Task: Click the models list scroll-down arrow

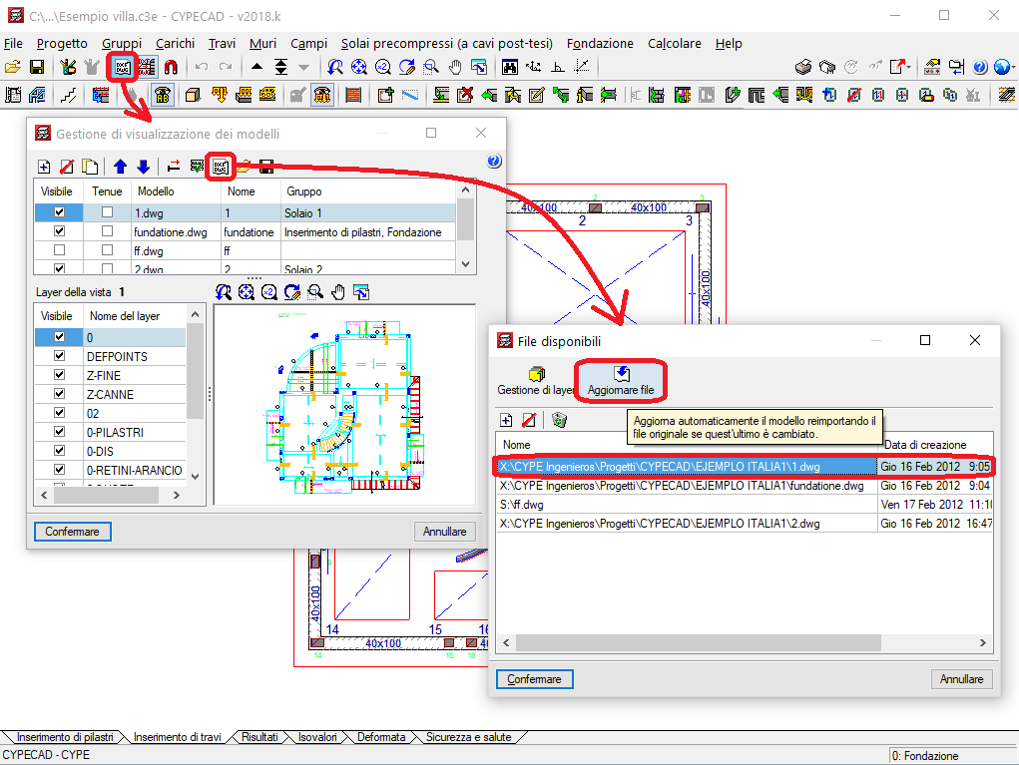Action: pyautogui.click(x=465, y=264)
